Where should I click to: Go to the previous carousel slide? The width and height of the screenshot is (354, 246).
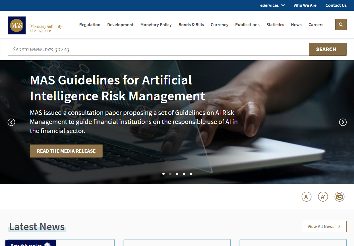click(x=11, y=122)
